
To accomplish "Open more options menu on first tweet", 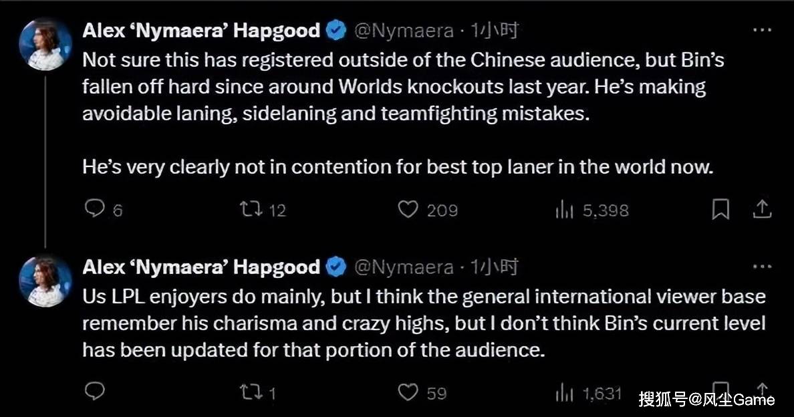I will tap(763, 30).
